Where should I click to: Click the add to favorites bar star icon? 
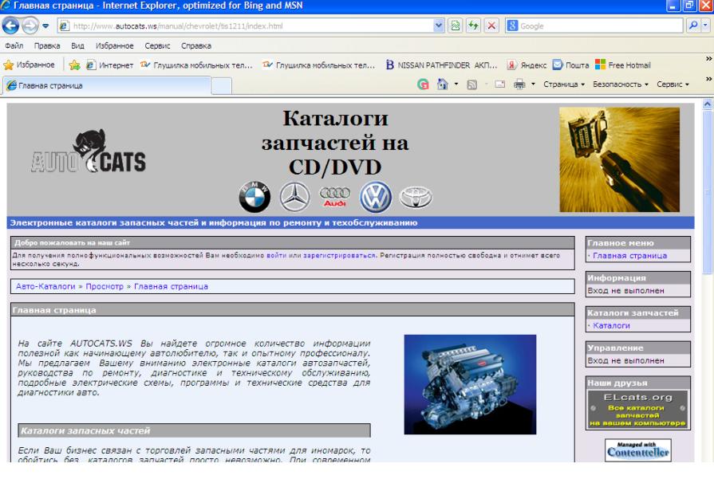pyautogui.click(x=75, y=65)
